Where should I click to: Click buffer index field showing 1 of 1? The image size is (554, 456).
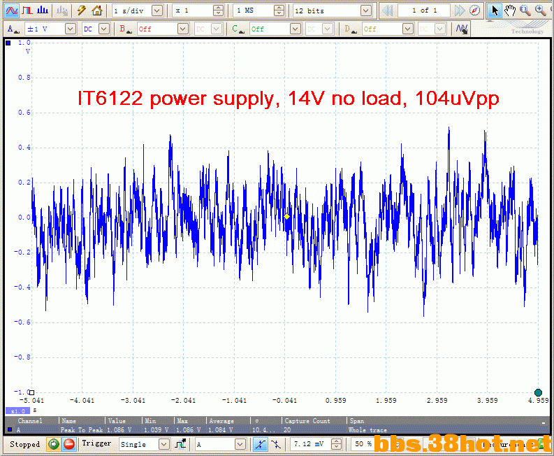tap(424, 11)
